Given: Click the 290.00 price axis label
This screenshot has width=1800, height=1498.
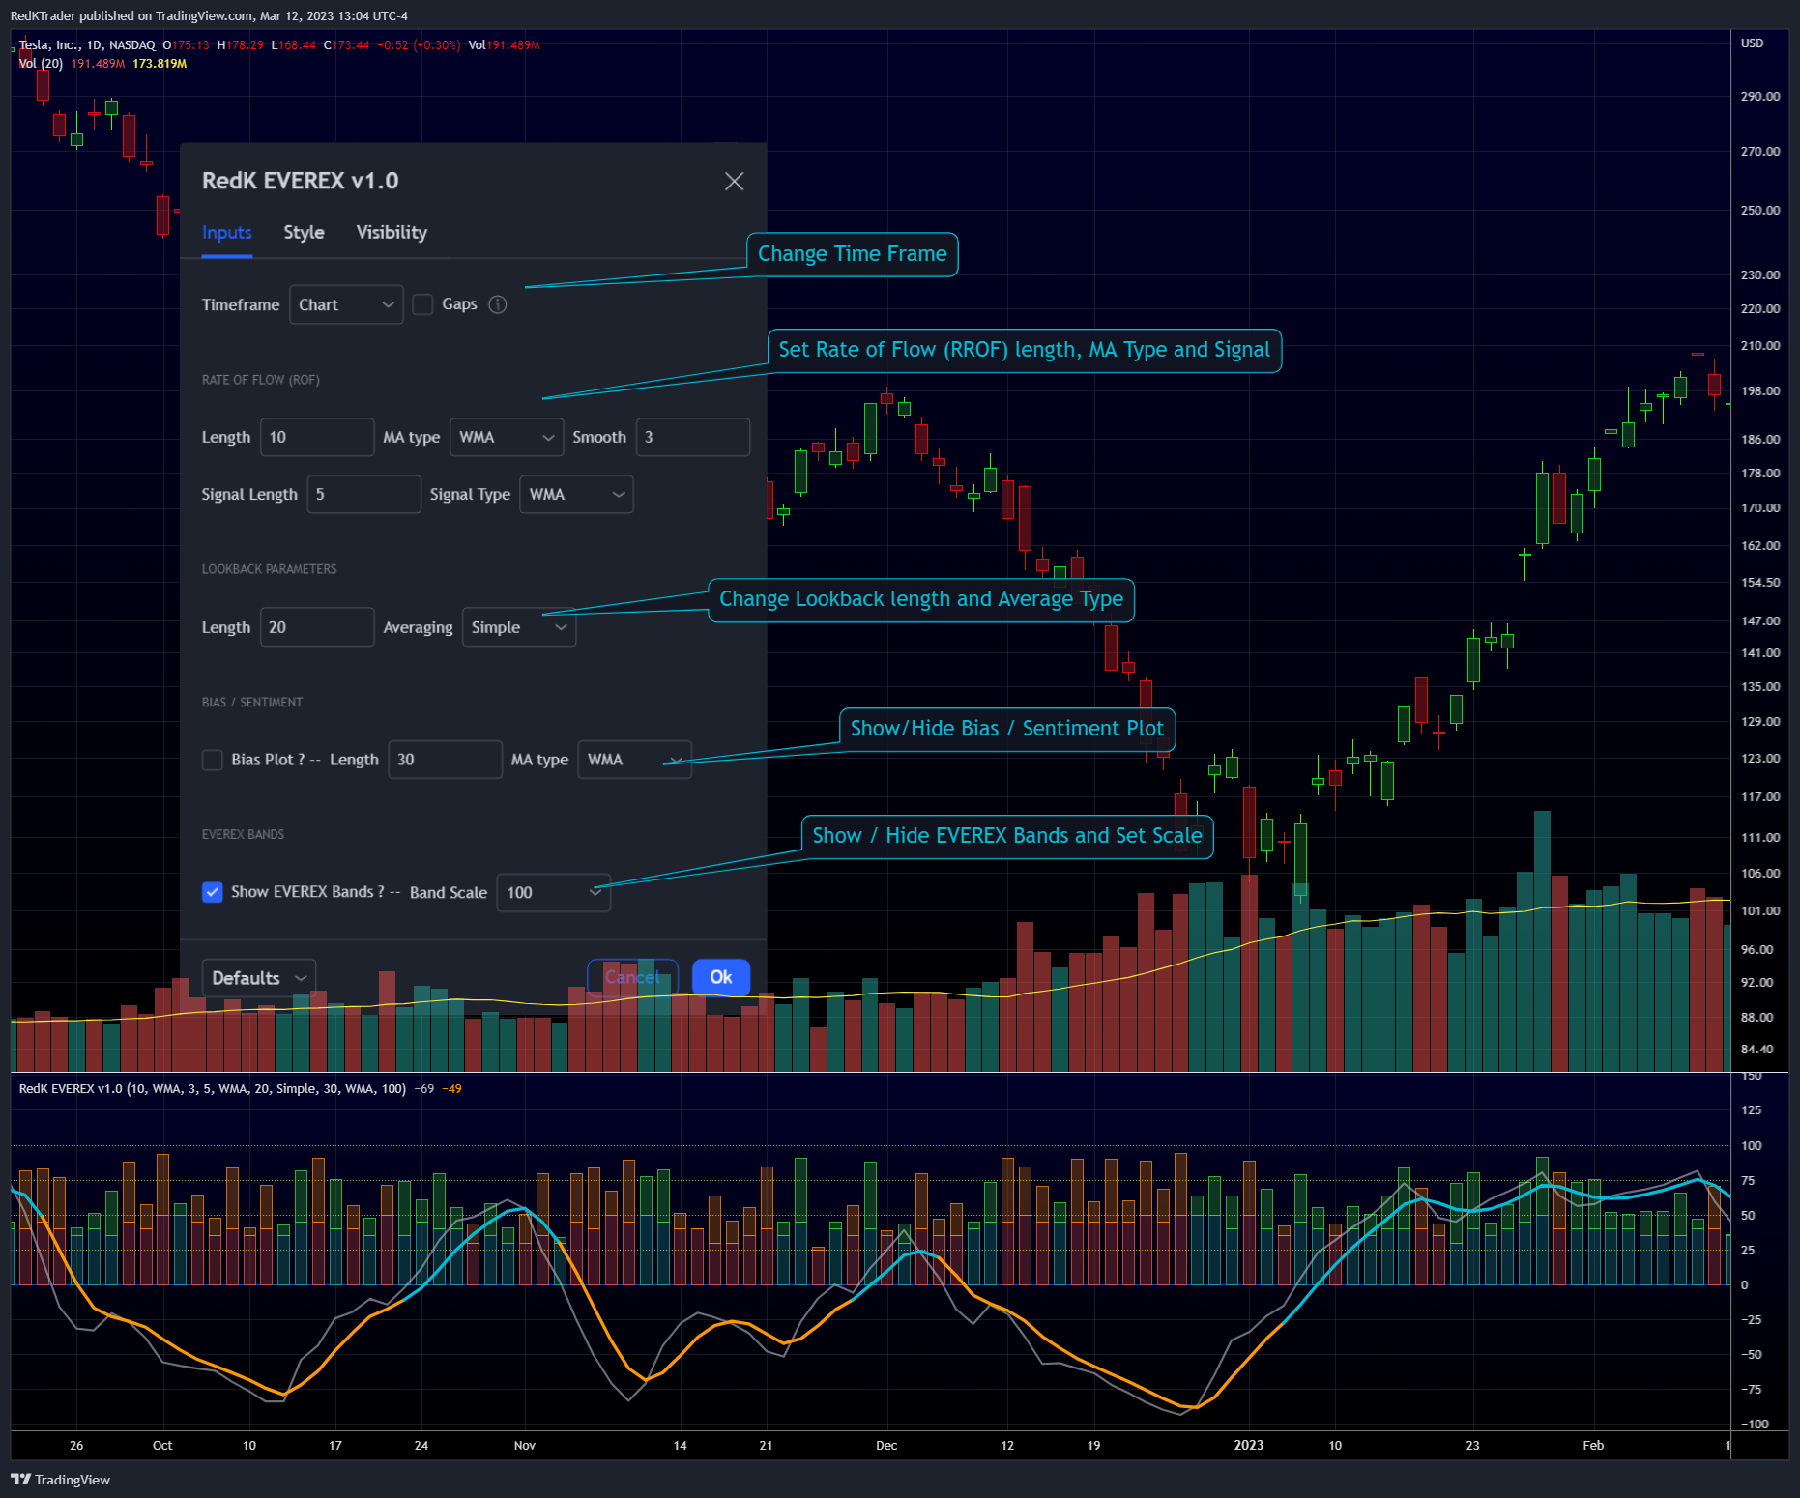Looking at the screenshot, I should (x=1760, y=97).
